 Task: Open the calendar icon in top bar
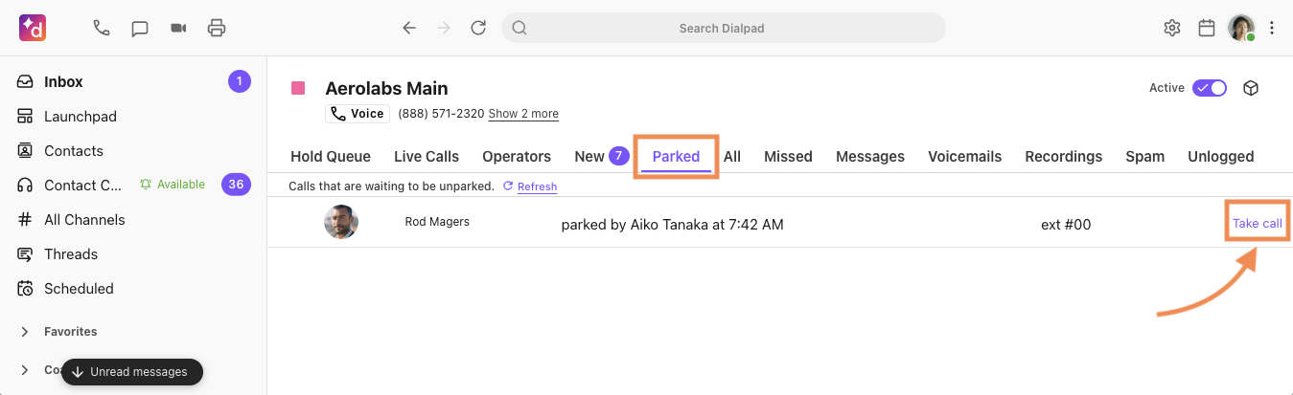[x=1207, y=28]
